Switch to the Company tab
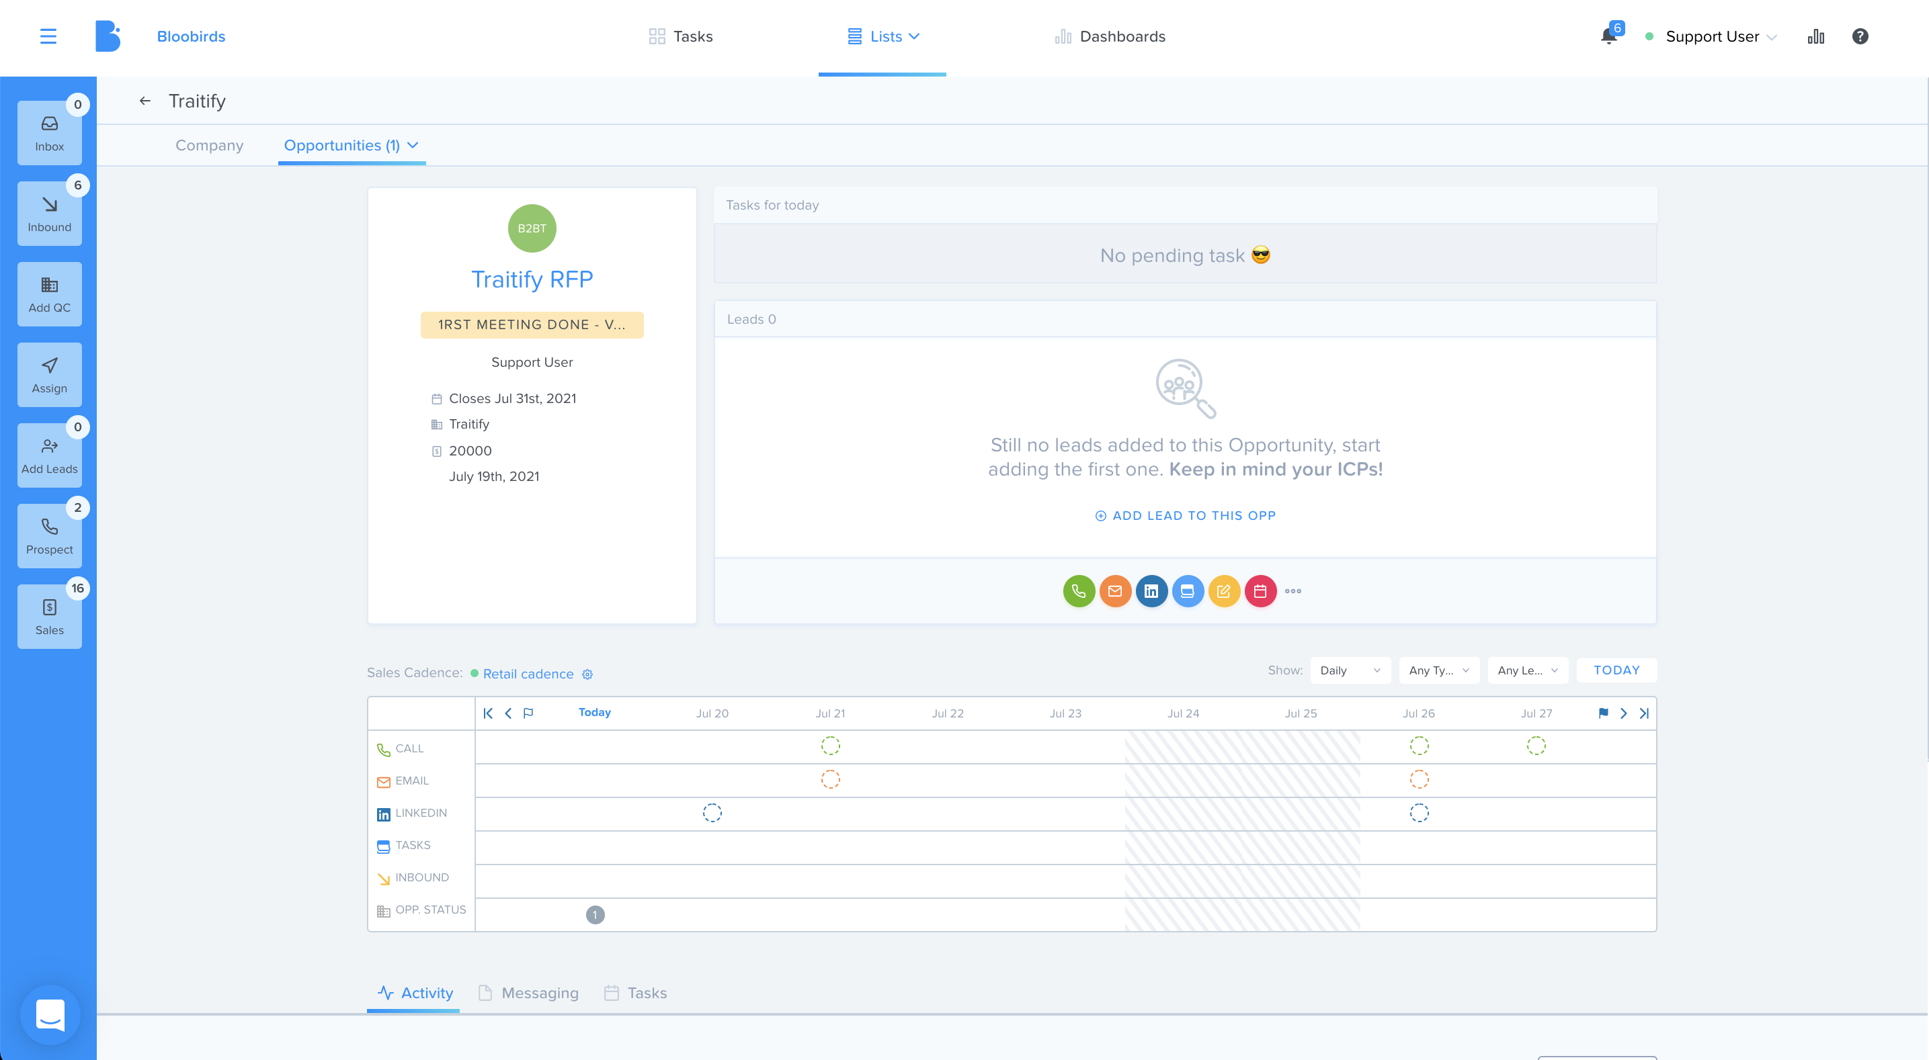This screenshot has width=1929, height=1060. click(x=210, y=144)
